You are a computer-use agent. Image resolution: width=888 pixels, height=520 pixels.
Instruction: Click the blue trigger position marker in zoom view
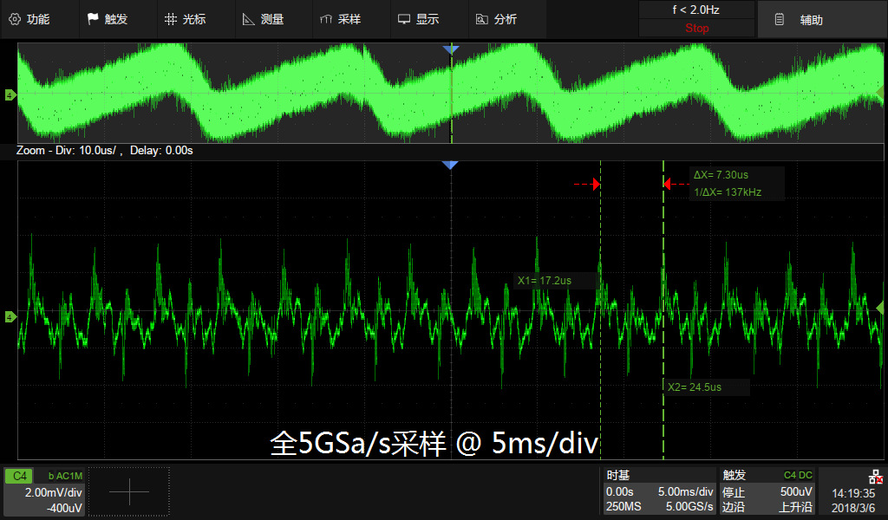tap(450, 166)
